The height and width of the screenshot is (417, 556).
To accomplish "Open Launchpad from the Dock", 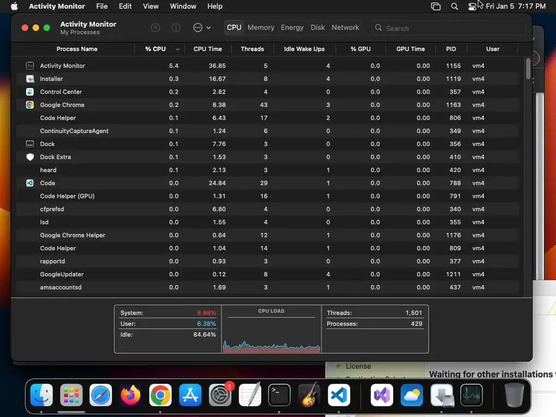I will (x=71, y=395).
